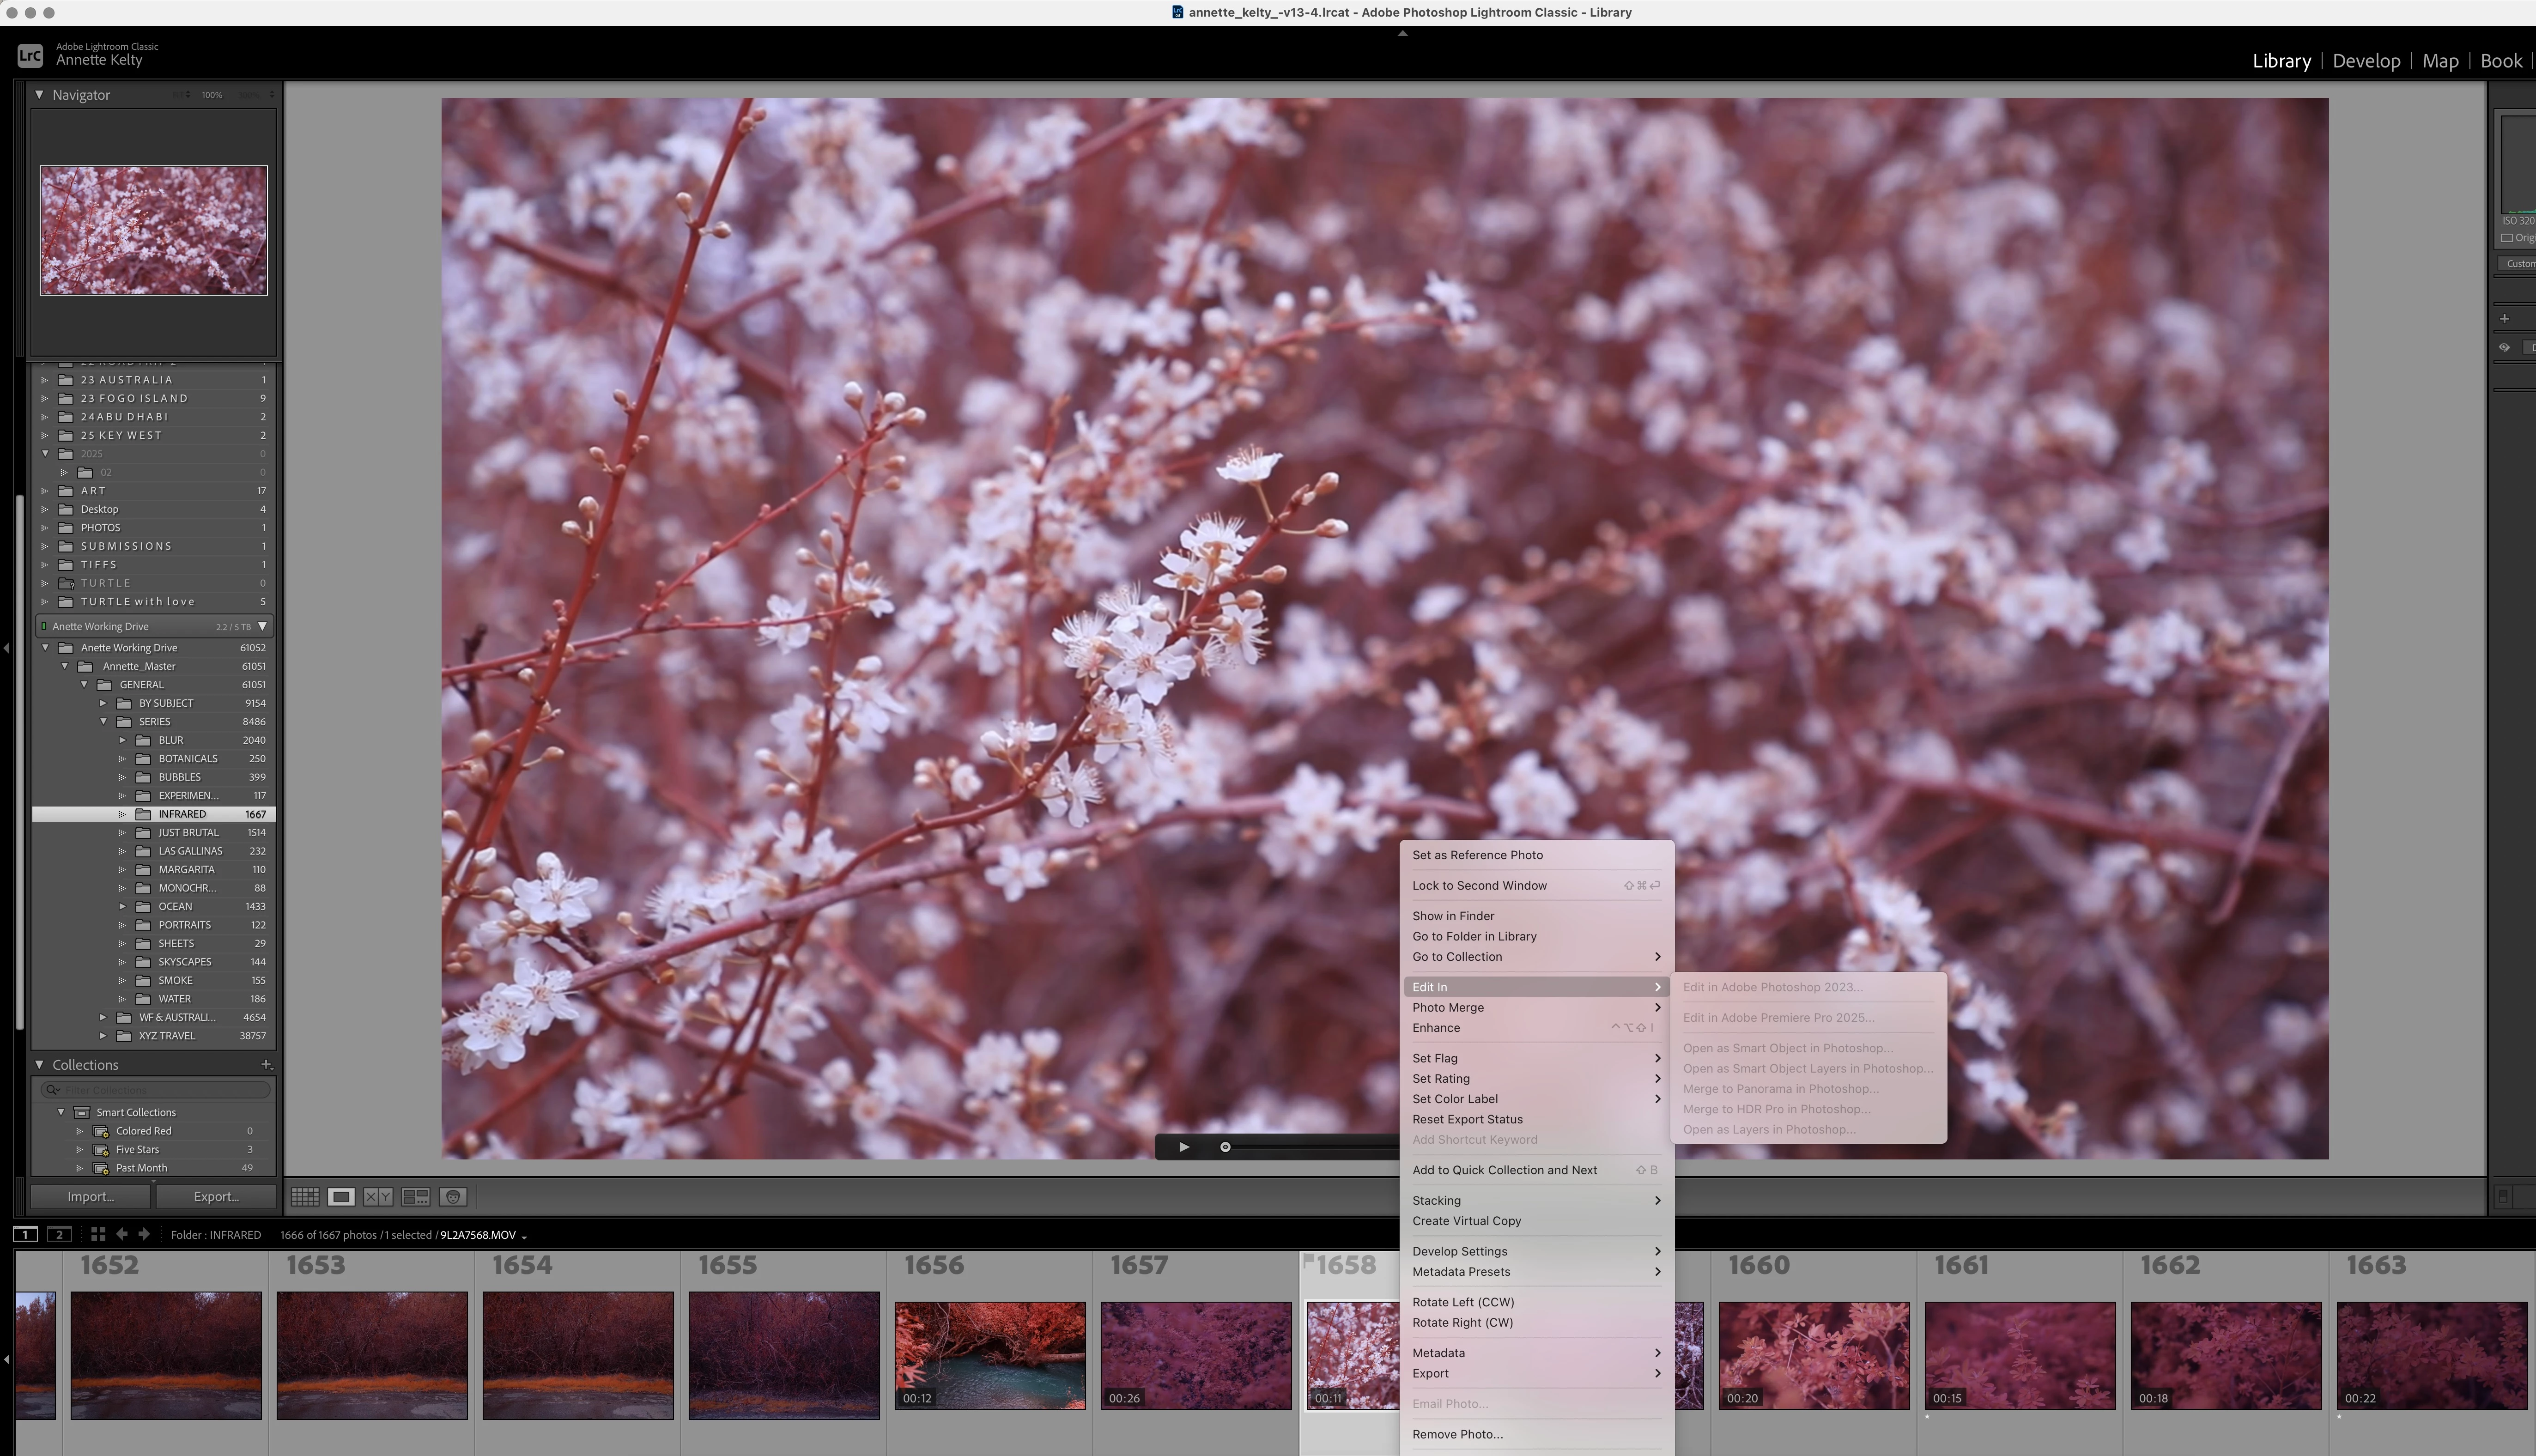2536x1456 pixels.
Task: Click the video playback scrubber handle
Action: pyautogui.click(x=1225, y=1147)
